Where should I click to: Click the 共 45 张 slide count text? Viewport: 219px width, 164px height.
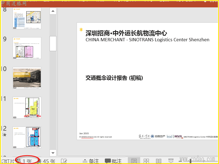47,161
